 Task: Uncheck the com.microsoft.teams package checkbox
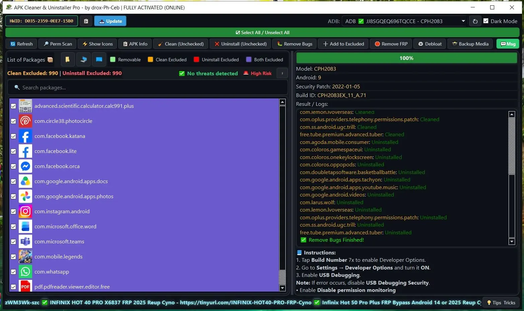13,242
